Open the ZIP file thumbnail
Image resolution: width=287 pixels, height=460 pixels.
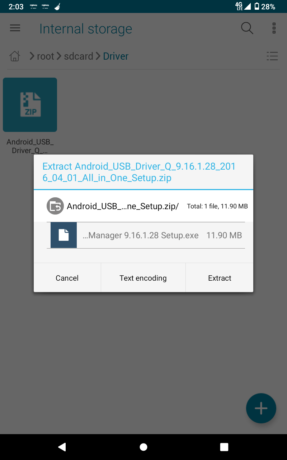click(30, 105)
